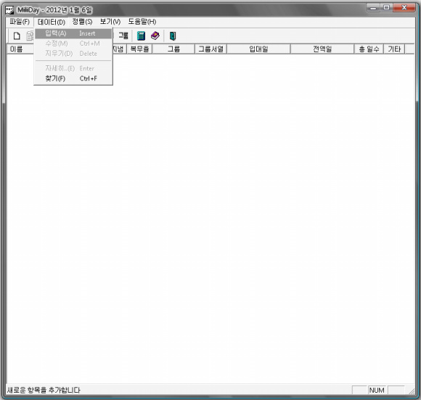Click the 총 일수 column header

(369, 49)
